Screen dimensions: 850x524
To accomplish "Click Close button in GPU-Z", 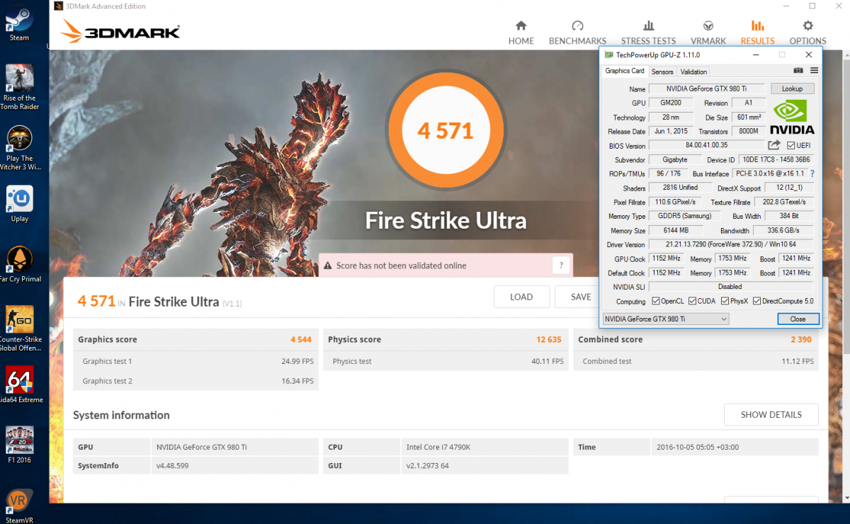I will [797, 319].
